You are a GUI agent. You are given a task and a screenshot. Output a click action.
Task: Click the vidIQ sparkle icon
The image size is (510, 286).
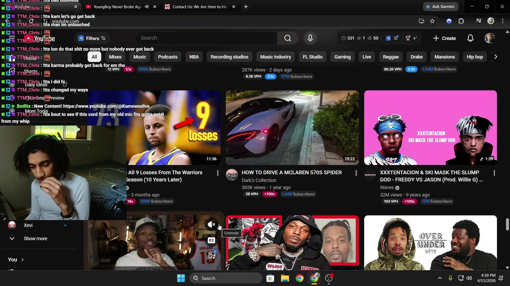click(415, 38)
